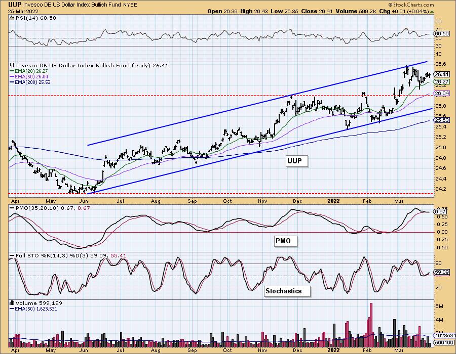Click the EMA(50) 26.04 legend text
The width and height of the screenshot is (456, 354).
click(x=31, y=76)
